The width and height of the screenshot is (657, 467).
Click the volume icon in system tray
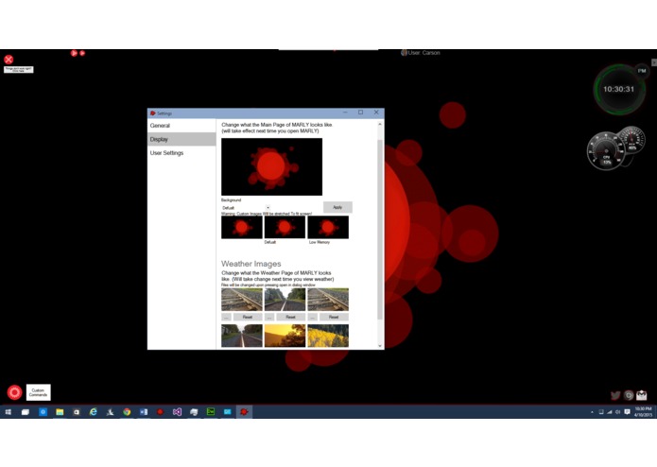click(617, 412)
